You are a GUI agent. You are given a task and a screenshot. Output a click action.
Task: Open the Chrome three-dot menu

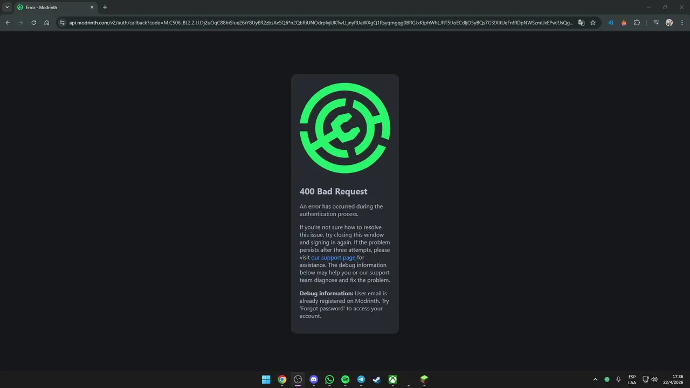click(x=682, y=23)
